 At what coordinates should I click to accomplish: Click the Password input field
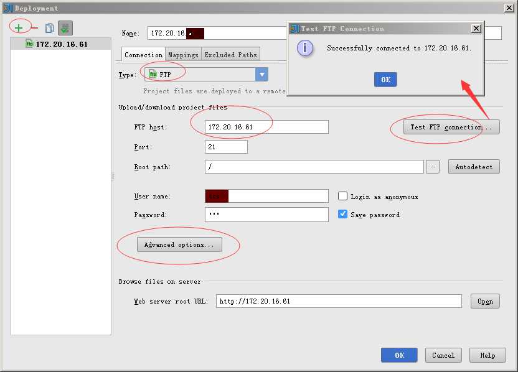point(266,215)
